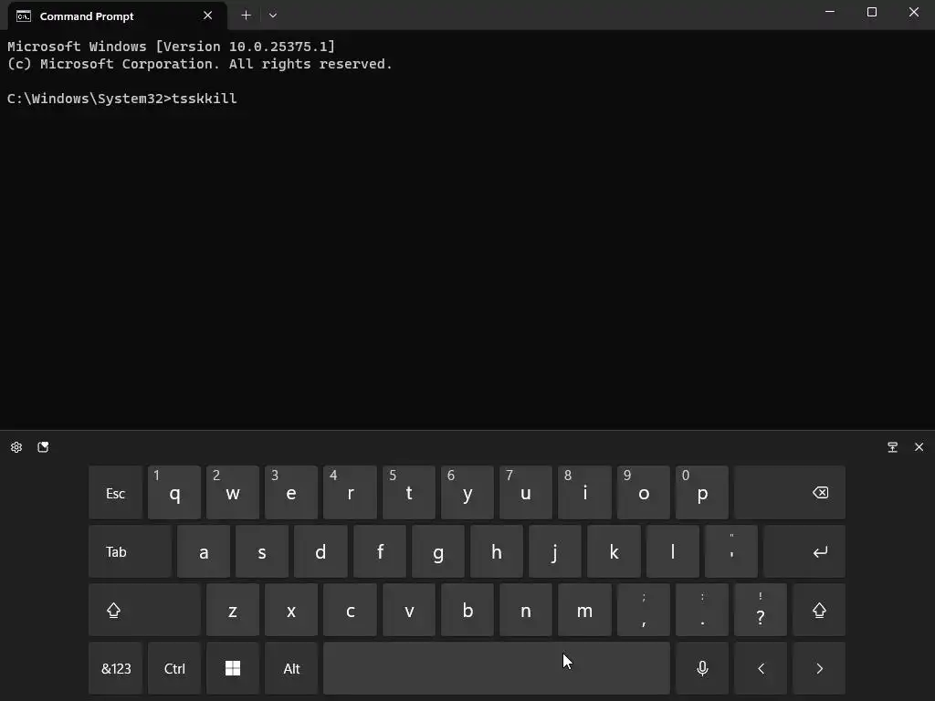Tap the i key
The height and width of the screenshot is (701, 935).
[584, 493]
